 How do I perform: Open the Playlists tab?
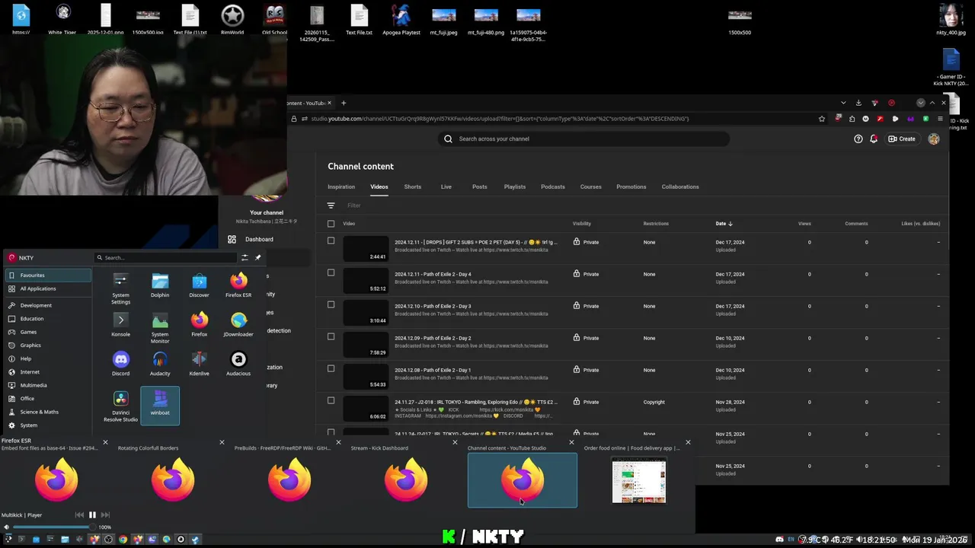514,186
